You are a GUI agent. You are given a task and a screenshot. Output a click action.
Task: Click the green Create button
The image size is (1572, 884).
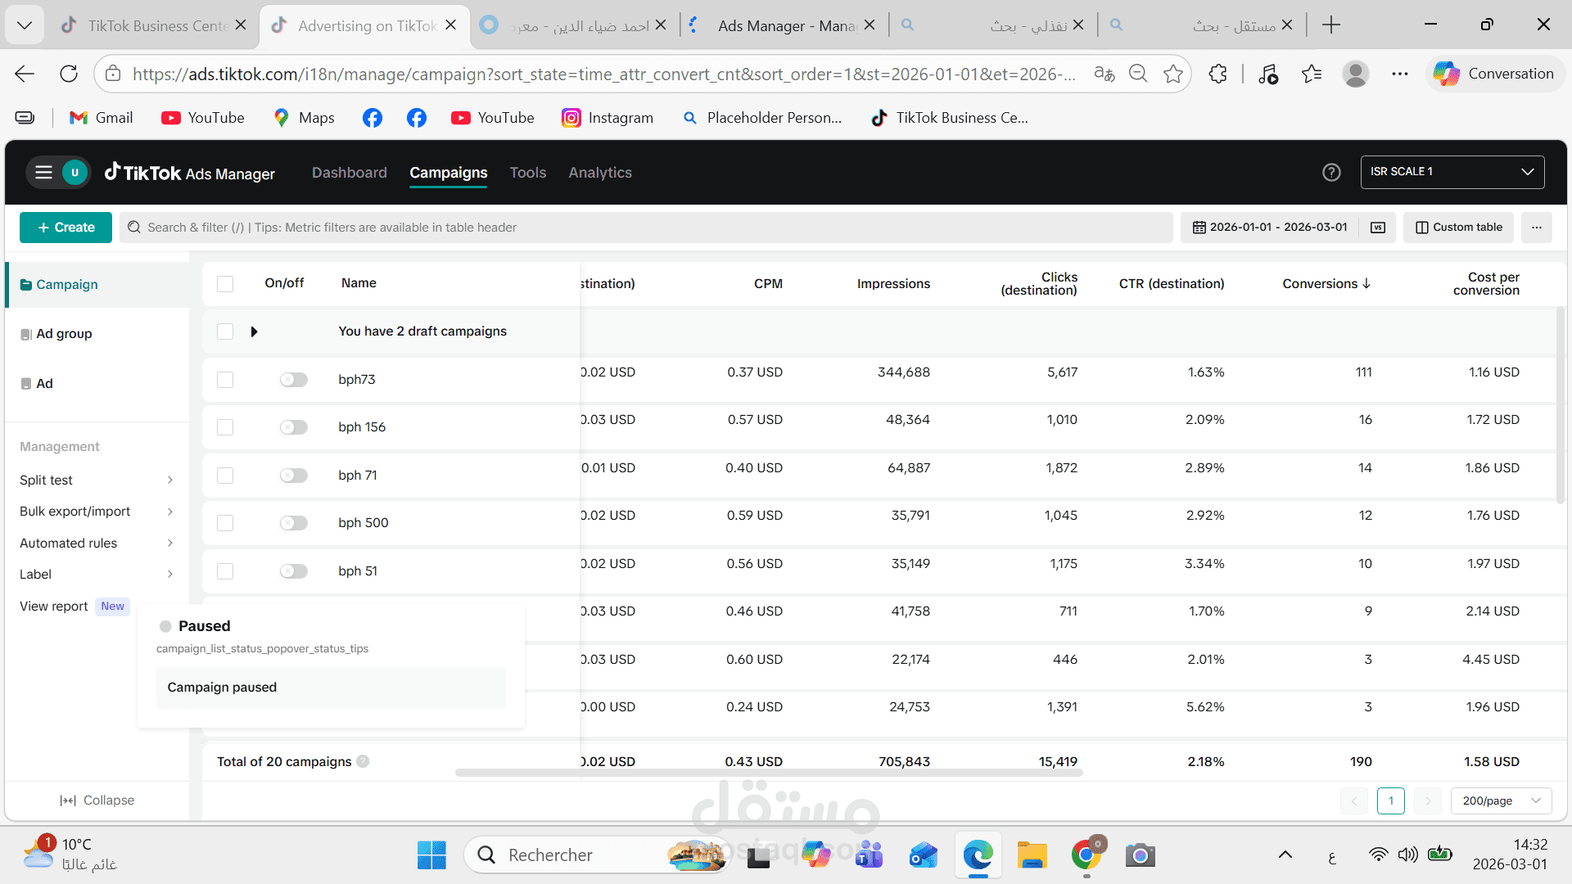(65, 228)
